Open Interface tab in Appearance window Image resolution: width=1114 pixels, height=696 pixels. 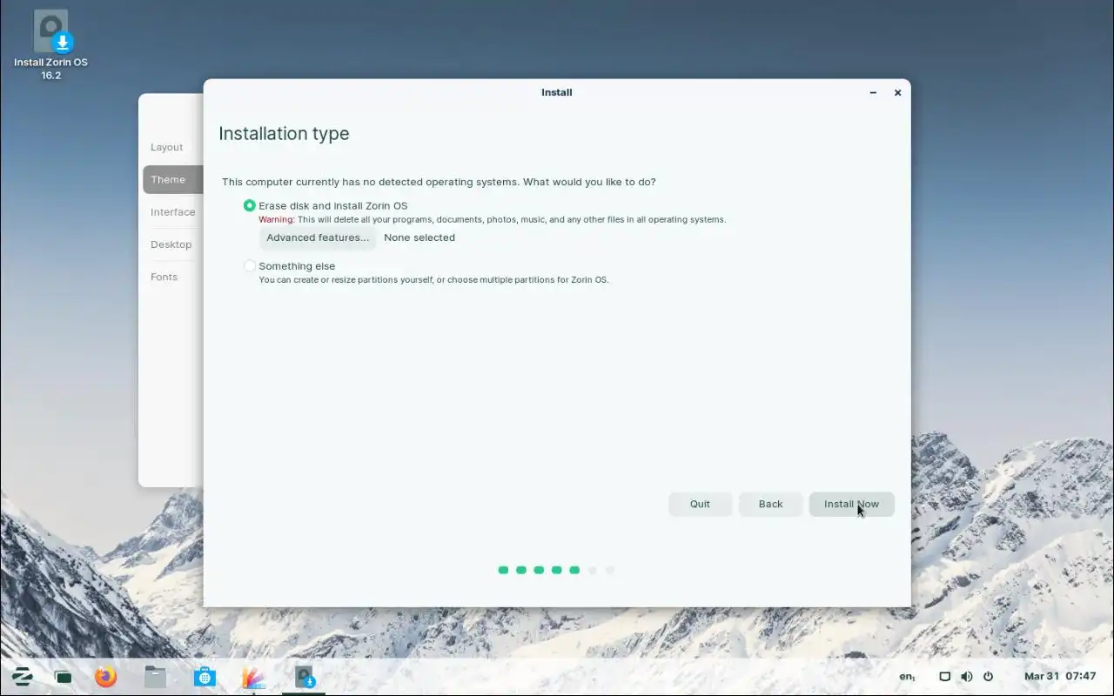(172, 212)
